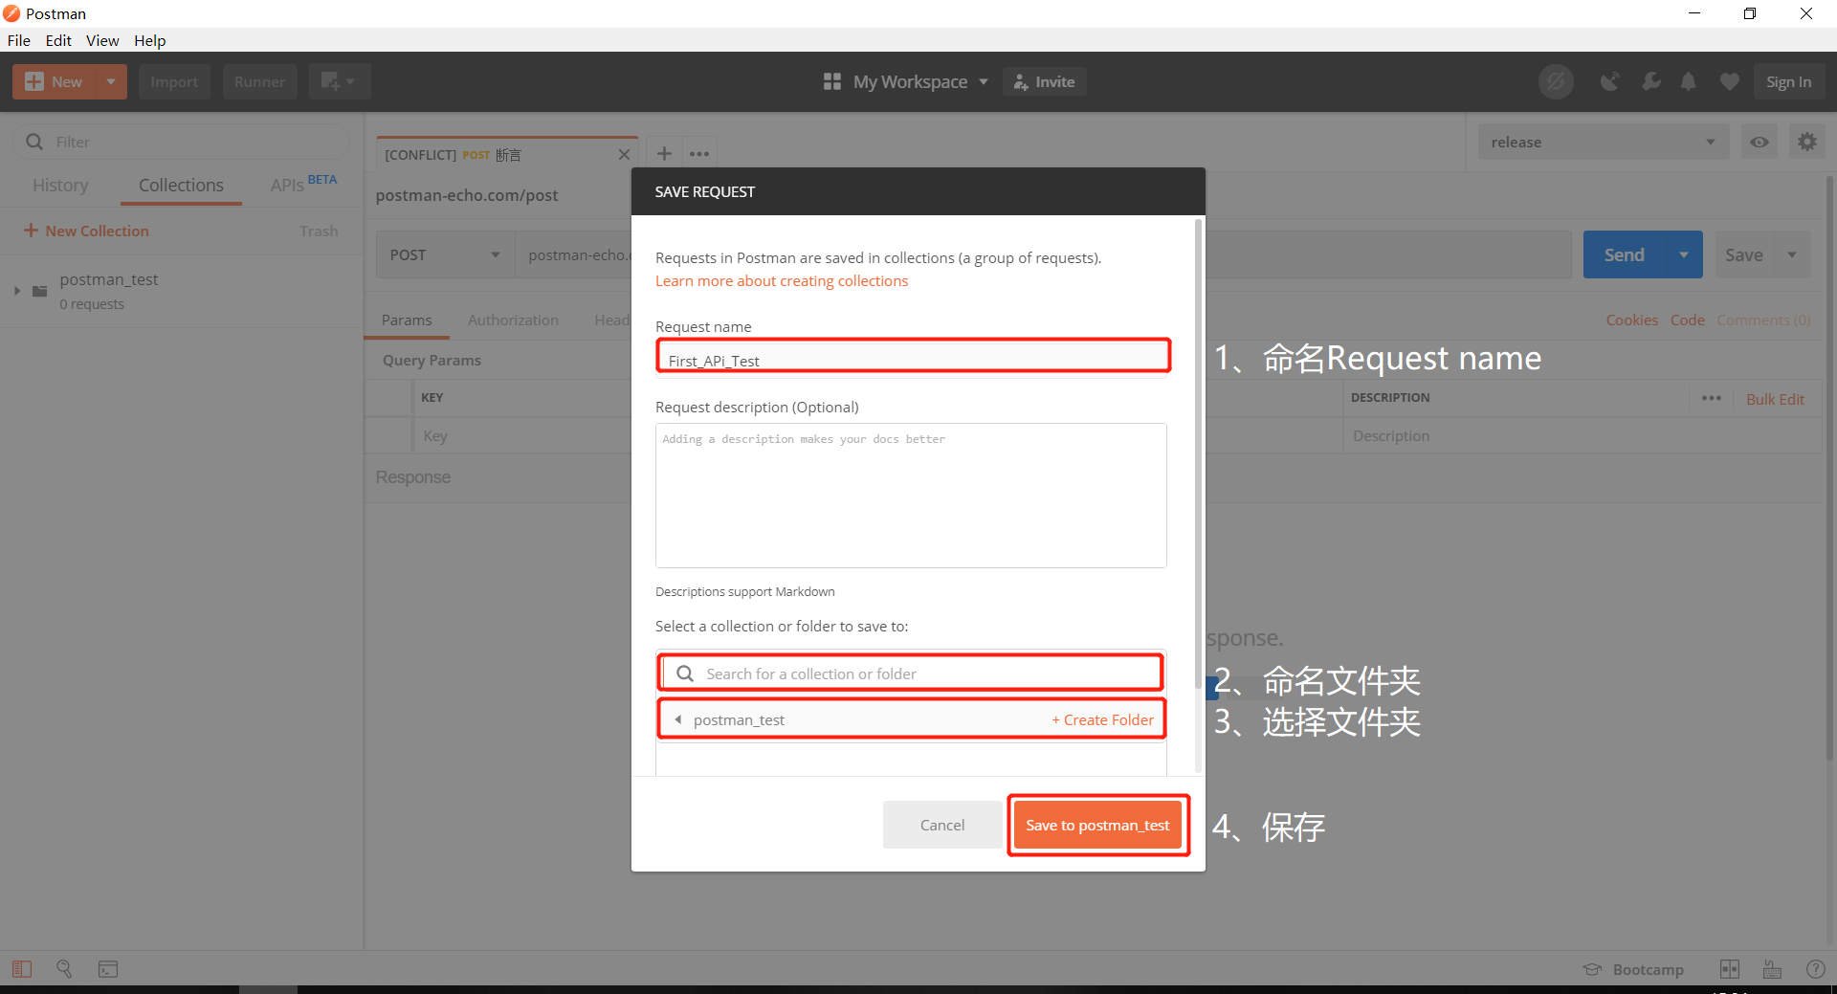Open the notifications bell
The image size is (1837, 994).
click(x=1689, y=82)
